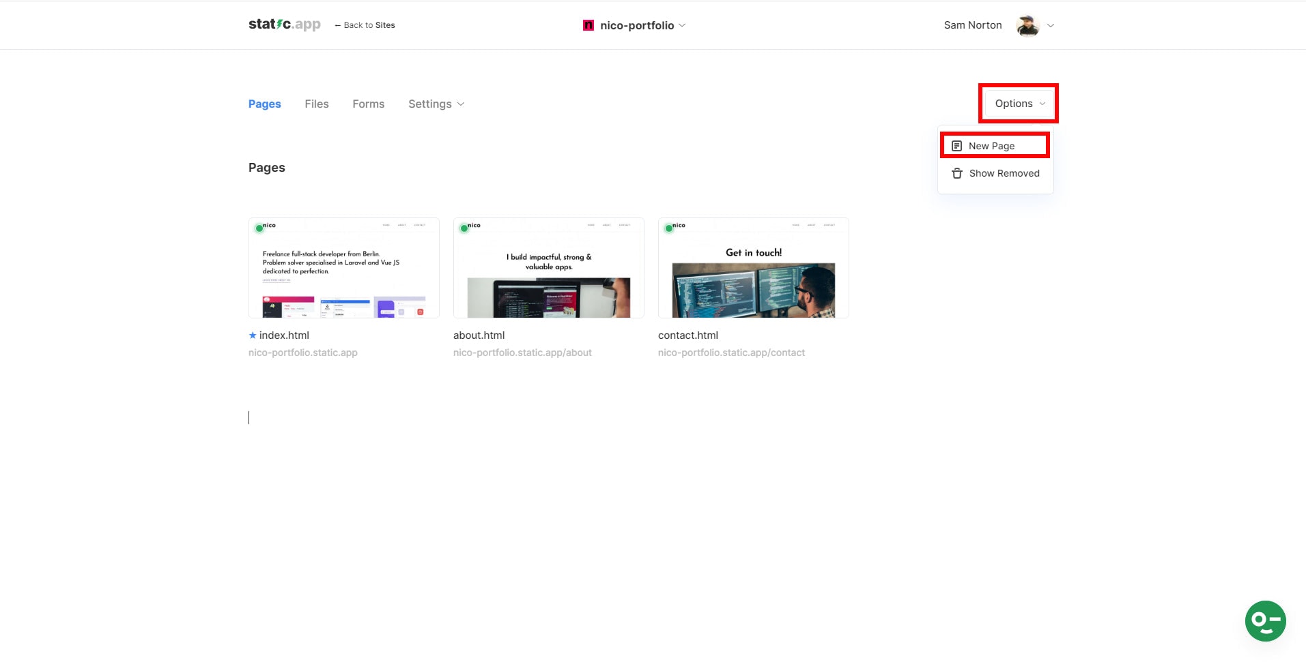Open the Options dropdown
Screen dimensions: 1306x662
(1017, 103)
